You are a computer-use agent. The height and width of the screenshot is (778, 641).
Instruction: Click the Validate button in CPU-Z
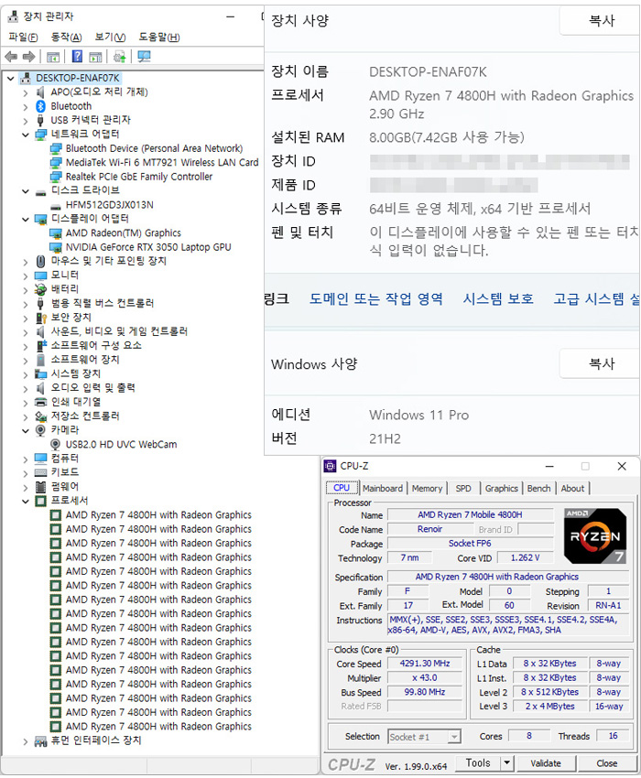tap(546, 762)
